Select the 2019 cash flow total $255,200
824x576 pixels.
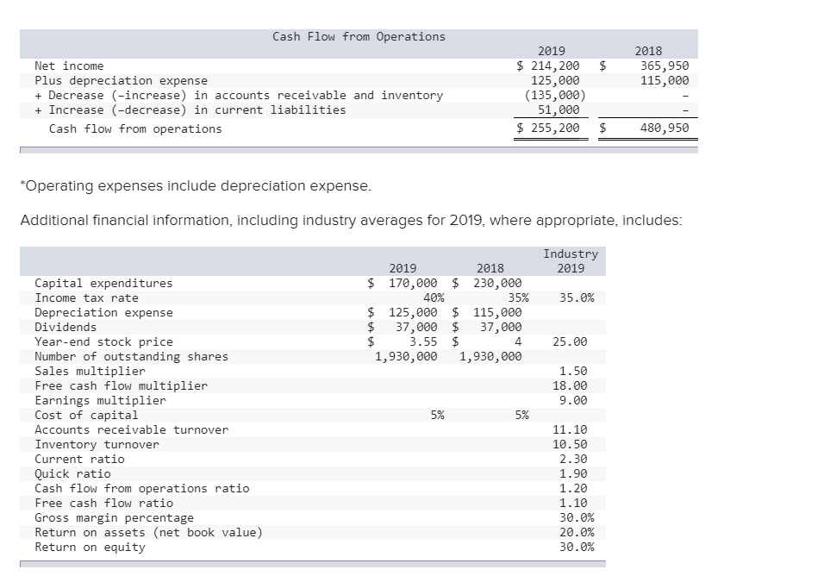[x=548, y=128]
